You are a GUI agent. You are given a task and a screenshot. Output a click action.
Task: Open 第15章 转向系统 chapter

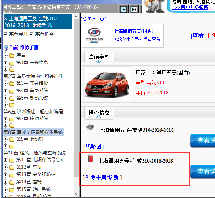pyautogui.click(x=34, y=189)
